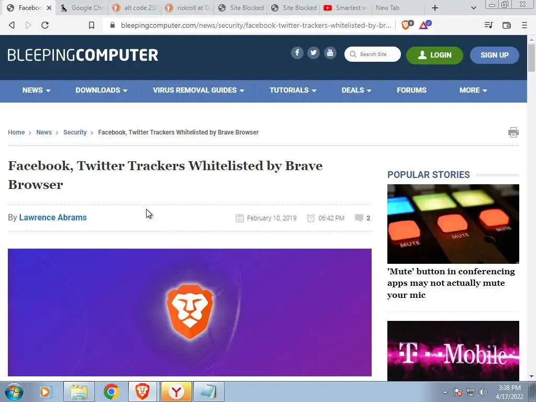Switch to the alt code tab
Viewport: 536px width, 402px height.
click(136, 7)
